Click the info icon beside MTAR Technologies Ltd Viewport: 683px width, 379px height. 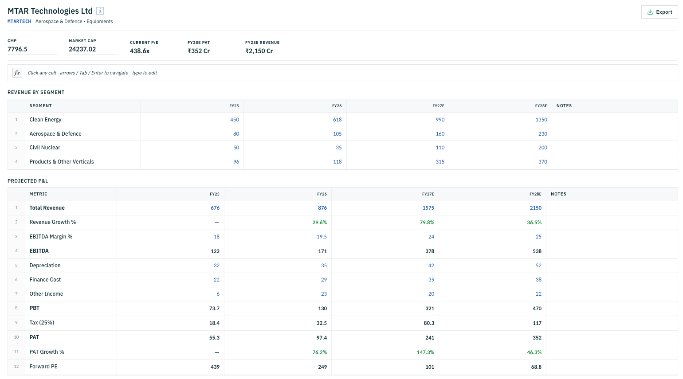click(x=100, y=11)
